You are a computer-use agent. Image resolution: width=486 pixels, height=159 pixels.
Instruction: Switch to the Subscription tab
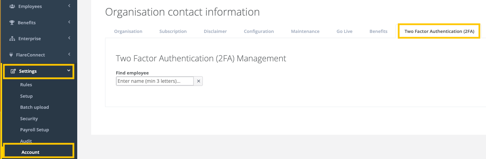(x=173, y=31)
